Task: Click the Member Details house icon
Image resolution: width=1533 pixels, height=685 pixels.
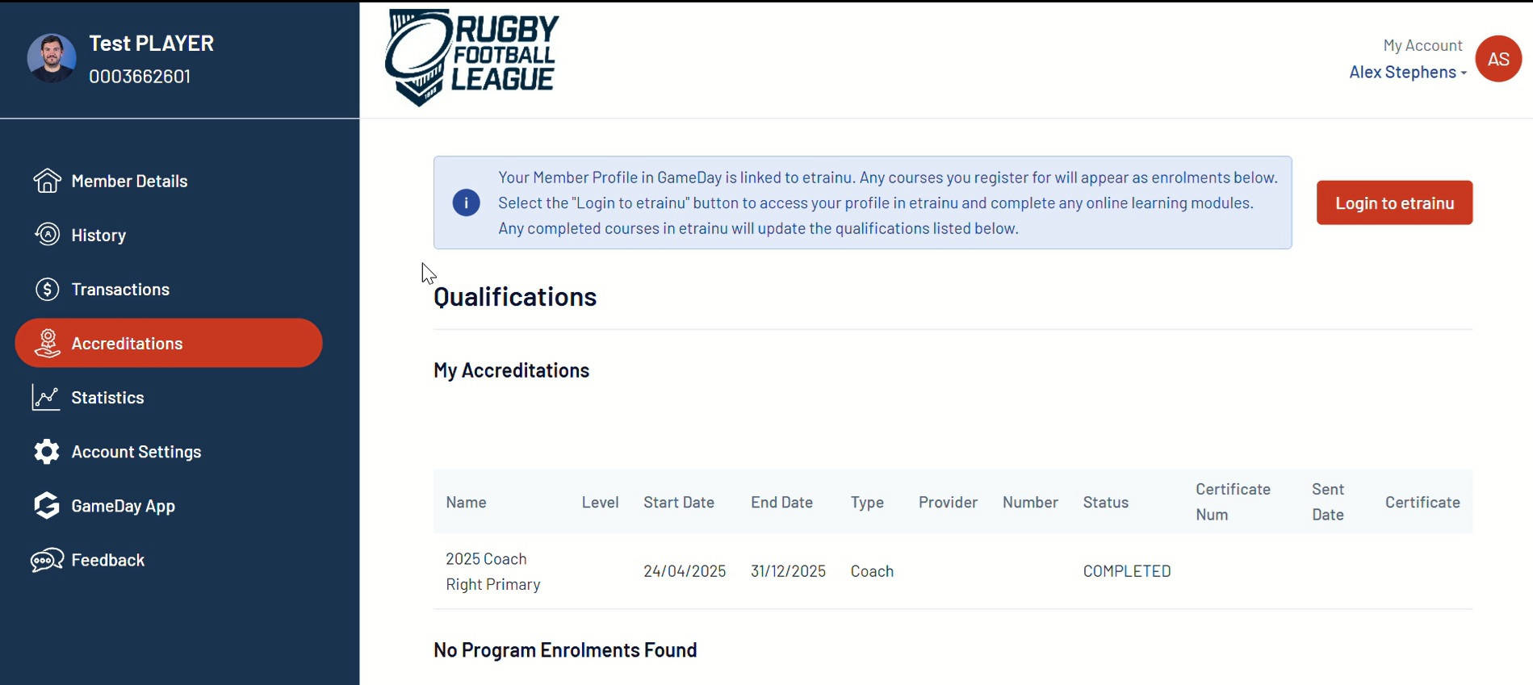Action: [x=47, y=181]
